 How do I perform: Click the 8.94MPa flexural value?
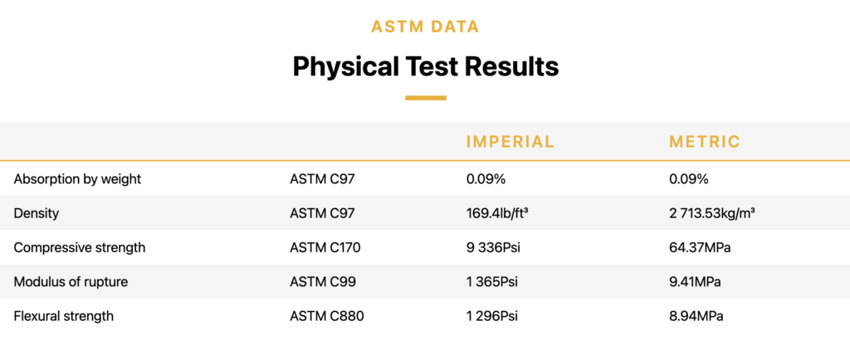click(696, 316)
